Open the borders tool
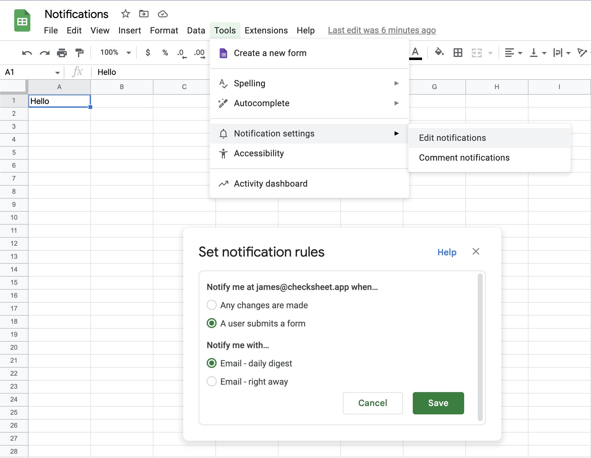 pos(458,53)
